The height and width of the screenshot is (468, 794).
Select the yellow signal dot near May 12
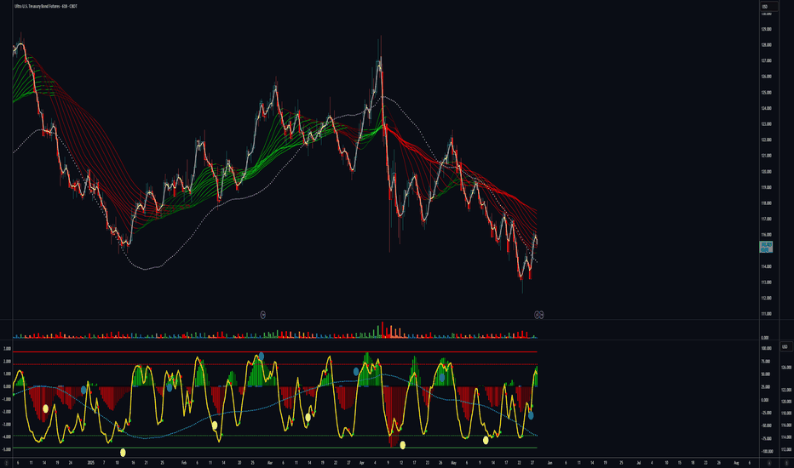coord(486,440)
